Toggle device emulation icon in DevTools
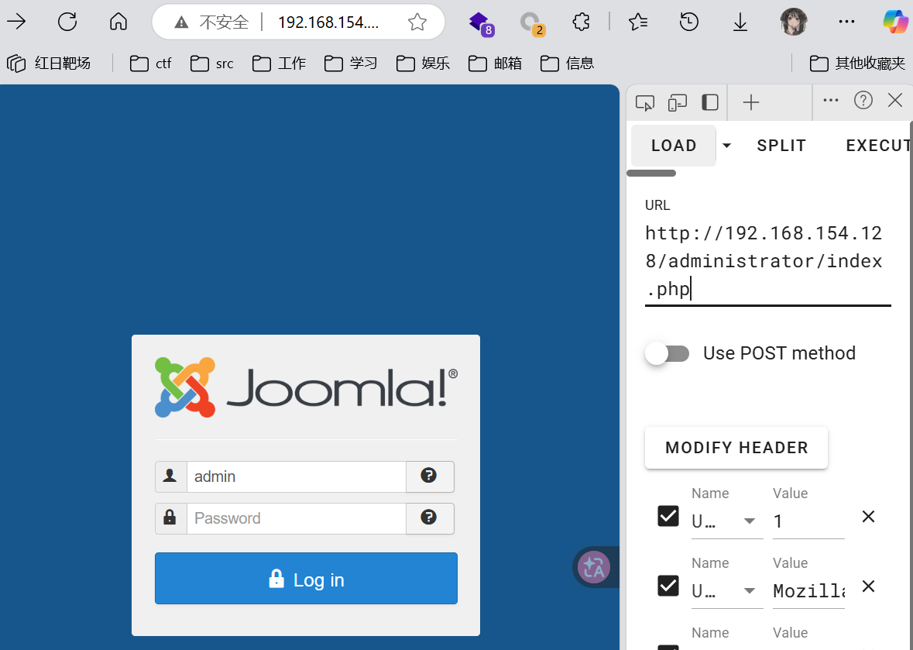The height and width of the screenshot is (650, 913). (677, 102)
